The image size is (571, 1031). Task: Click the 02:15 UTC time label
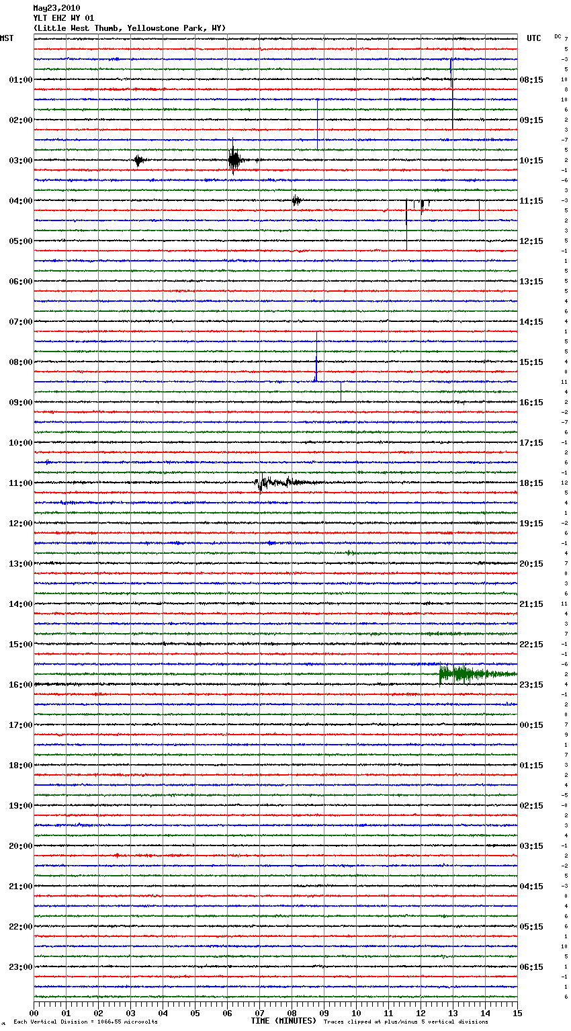(531, 806)
